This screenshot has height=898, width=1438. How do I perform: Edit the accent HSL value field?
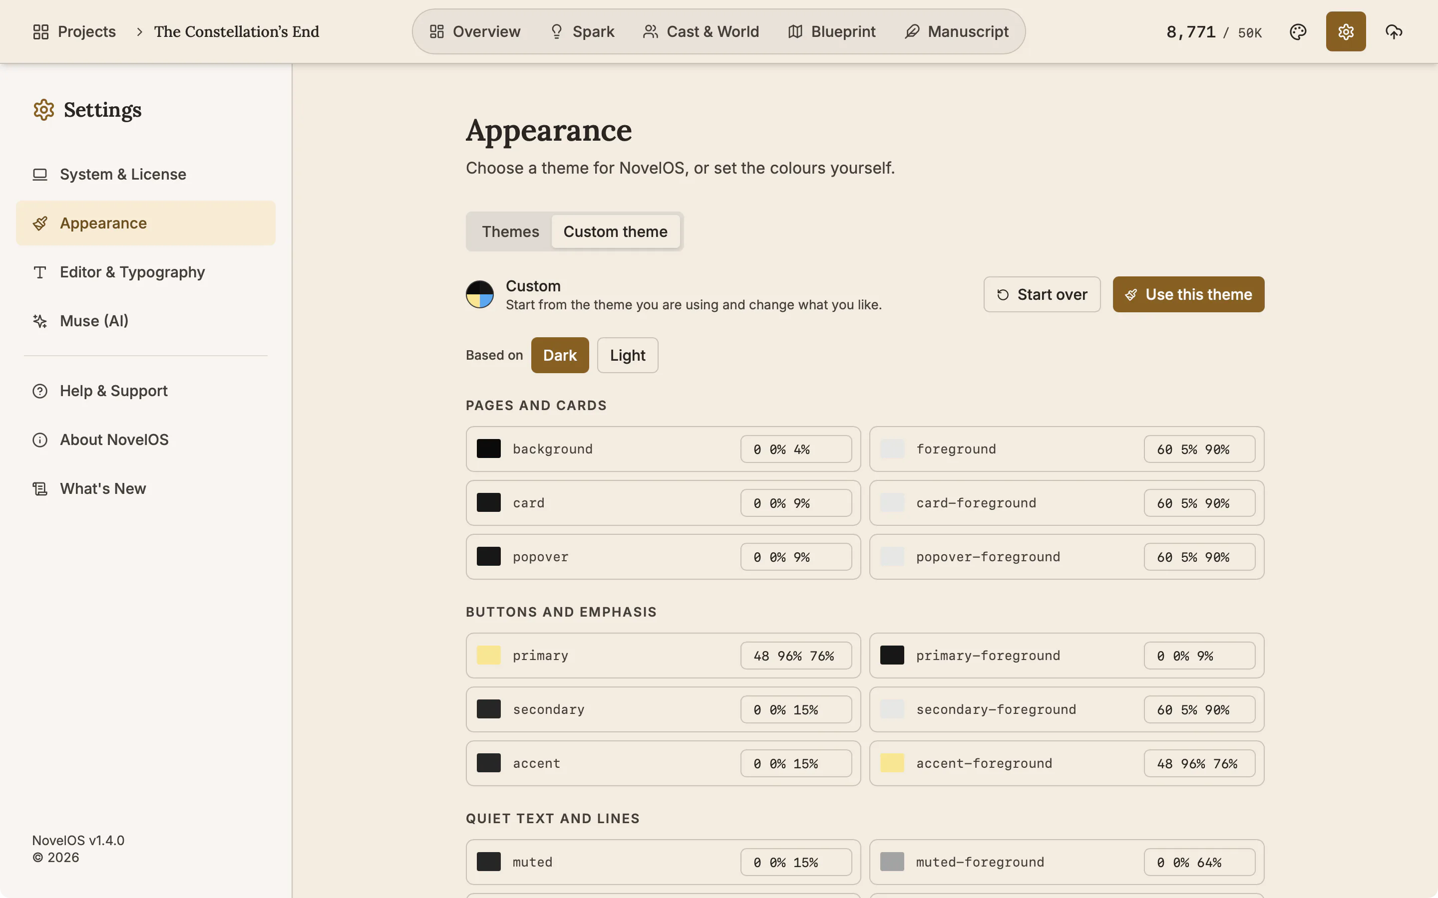click(x=796, y=763)
